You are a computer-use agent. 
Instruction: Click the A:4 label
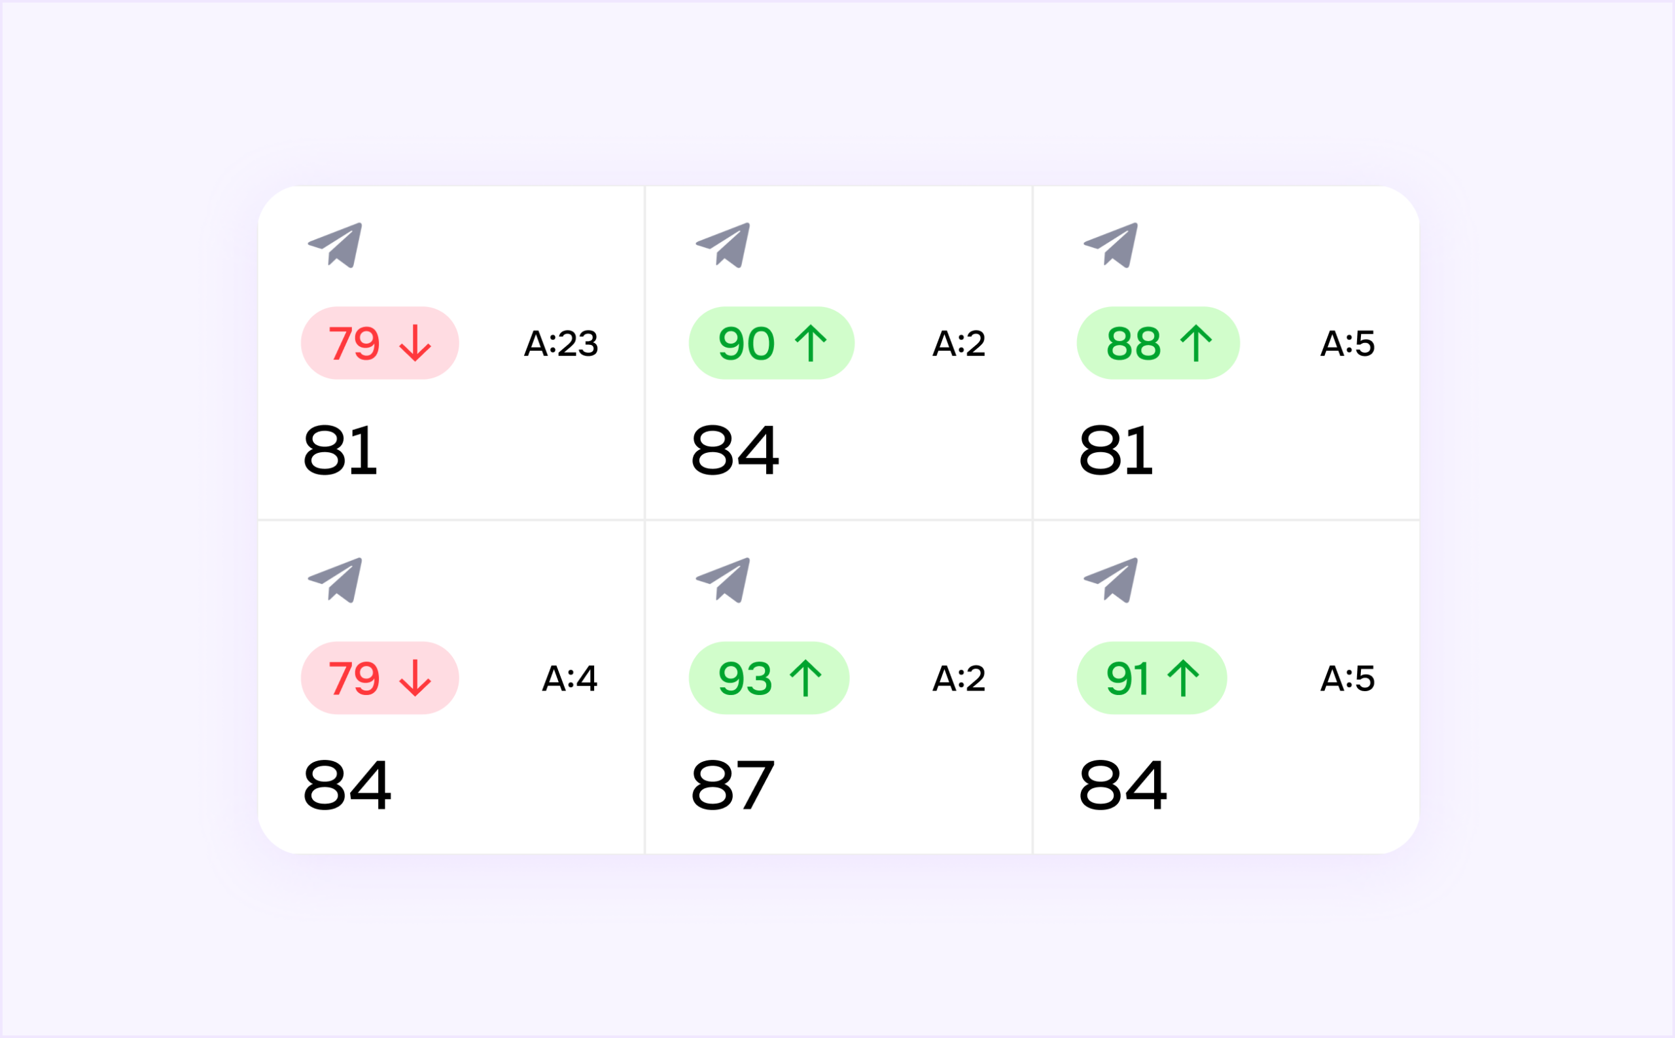(x=569, y=678)
